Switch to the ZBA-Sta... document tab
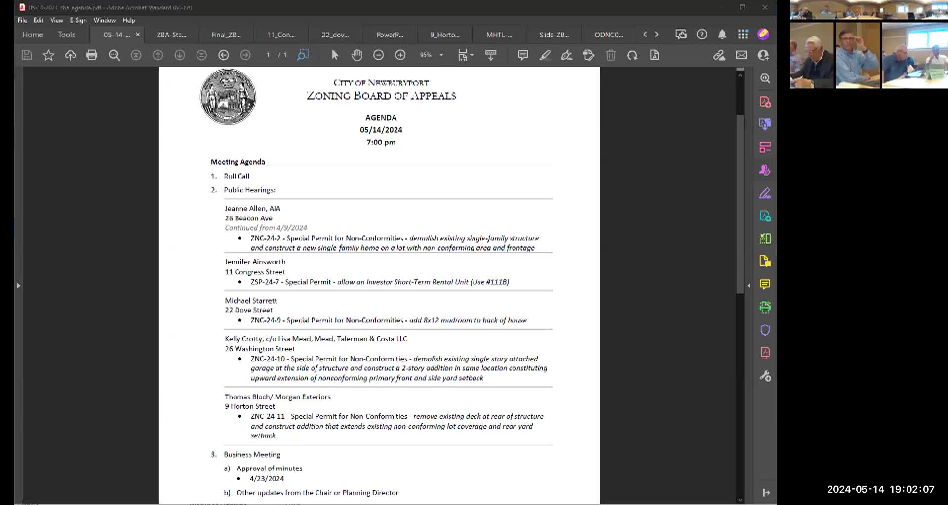The image size is (948, 505). pyautogui.click(x=171, y=35)
